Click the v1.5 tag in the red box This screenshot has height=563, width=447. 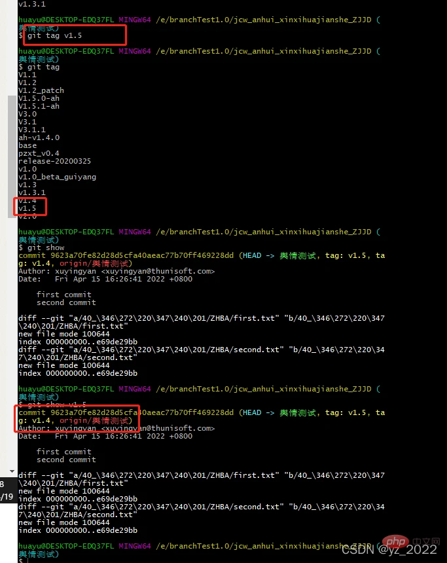(x=27, y=208)
